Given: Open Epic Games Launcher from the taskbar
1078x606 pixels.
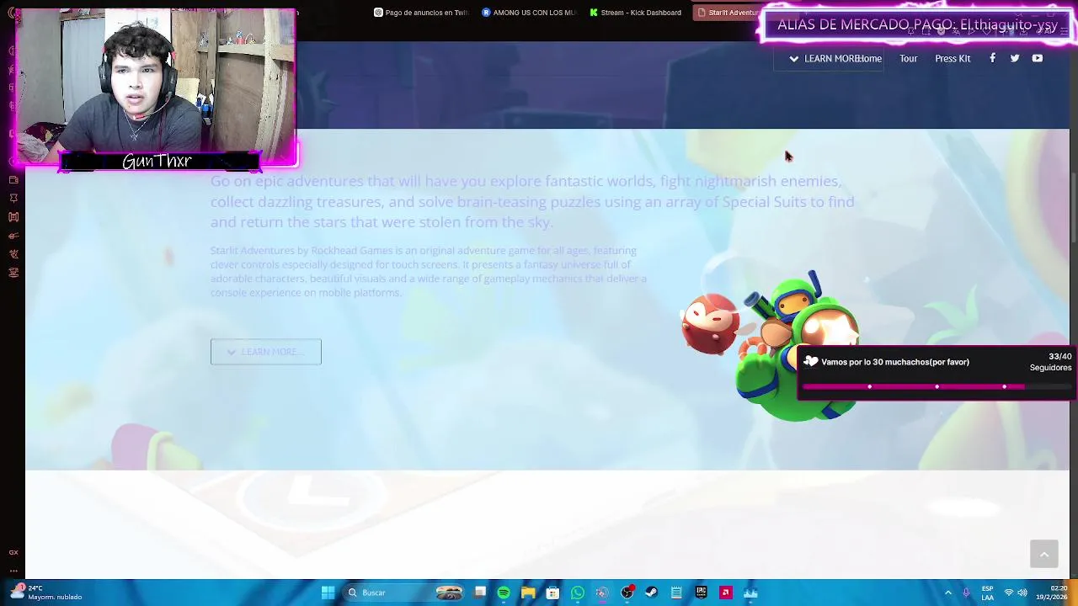Looking at the screenshot, I should click(x=701, y=593).
